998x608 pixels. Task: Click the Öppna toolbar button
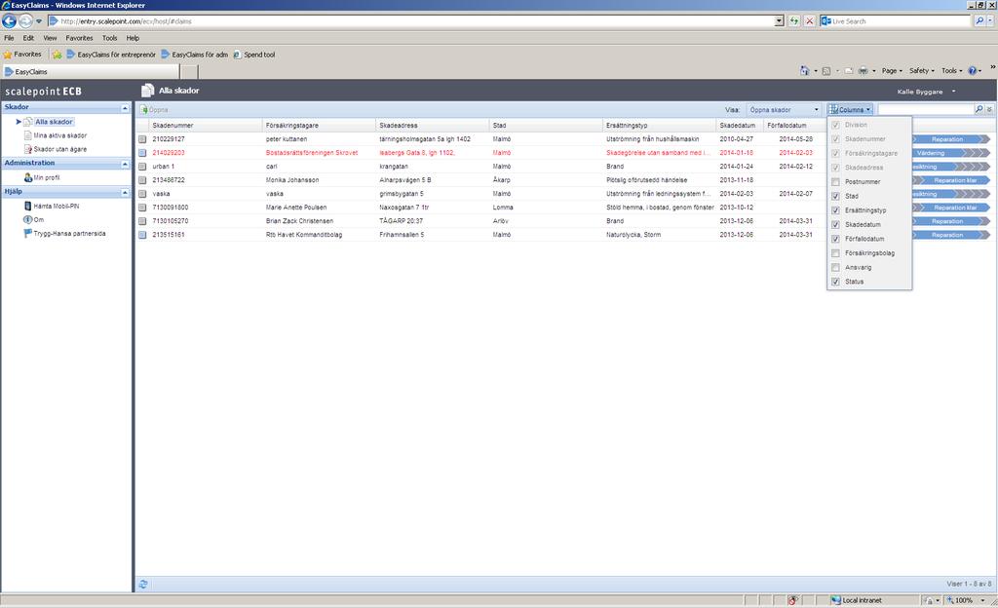153,109
